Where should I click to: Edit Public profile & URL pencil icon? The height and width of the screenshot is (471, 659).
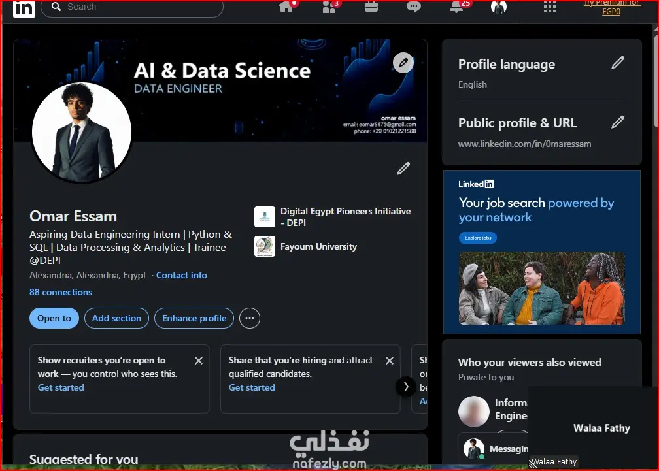pyautogui.click(x=618, y=122)
